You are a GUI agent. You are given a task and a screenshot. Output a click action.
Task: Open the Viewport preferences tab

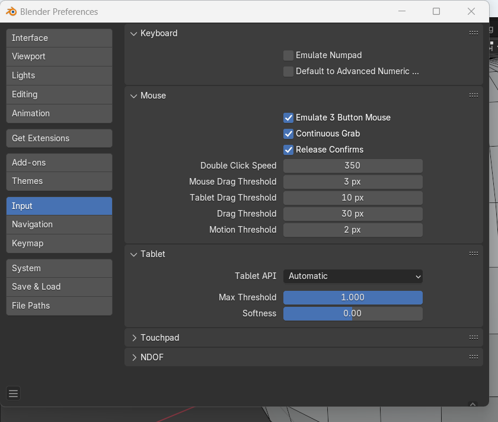pos(59,56)
